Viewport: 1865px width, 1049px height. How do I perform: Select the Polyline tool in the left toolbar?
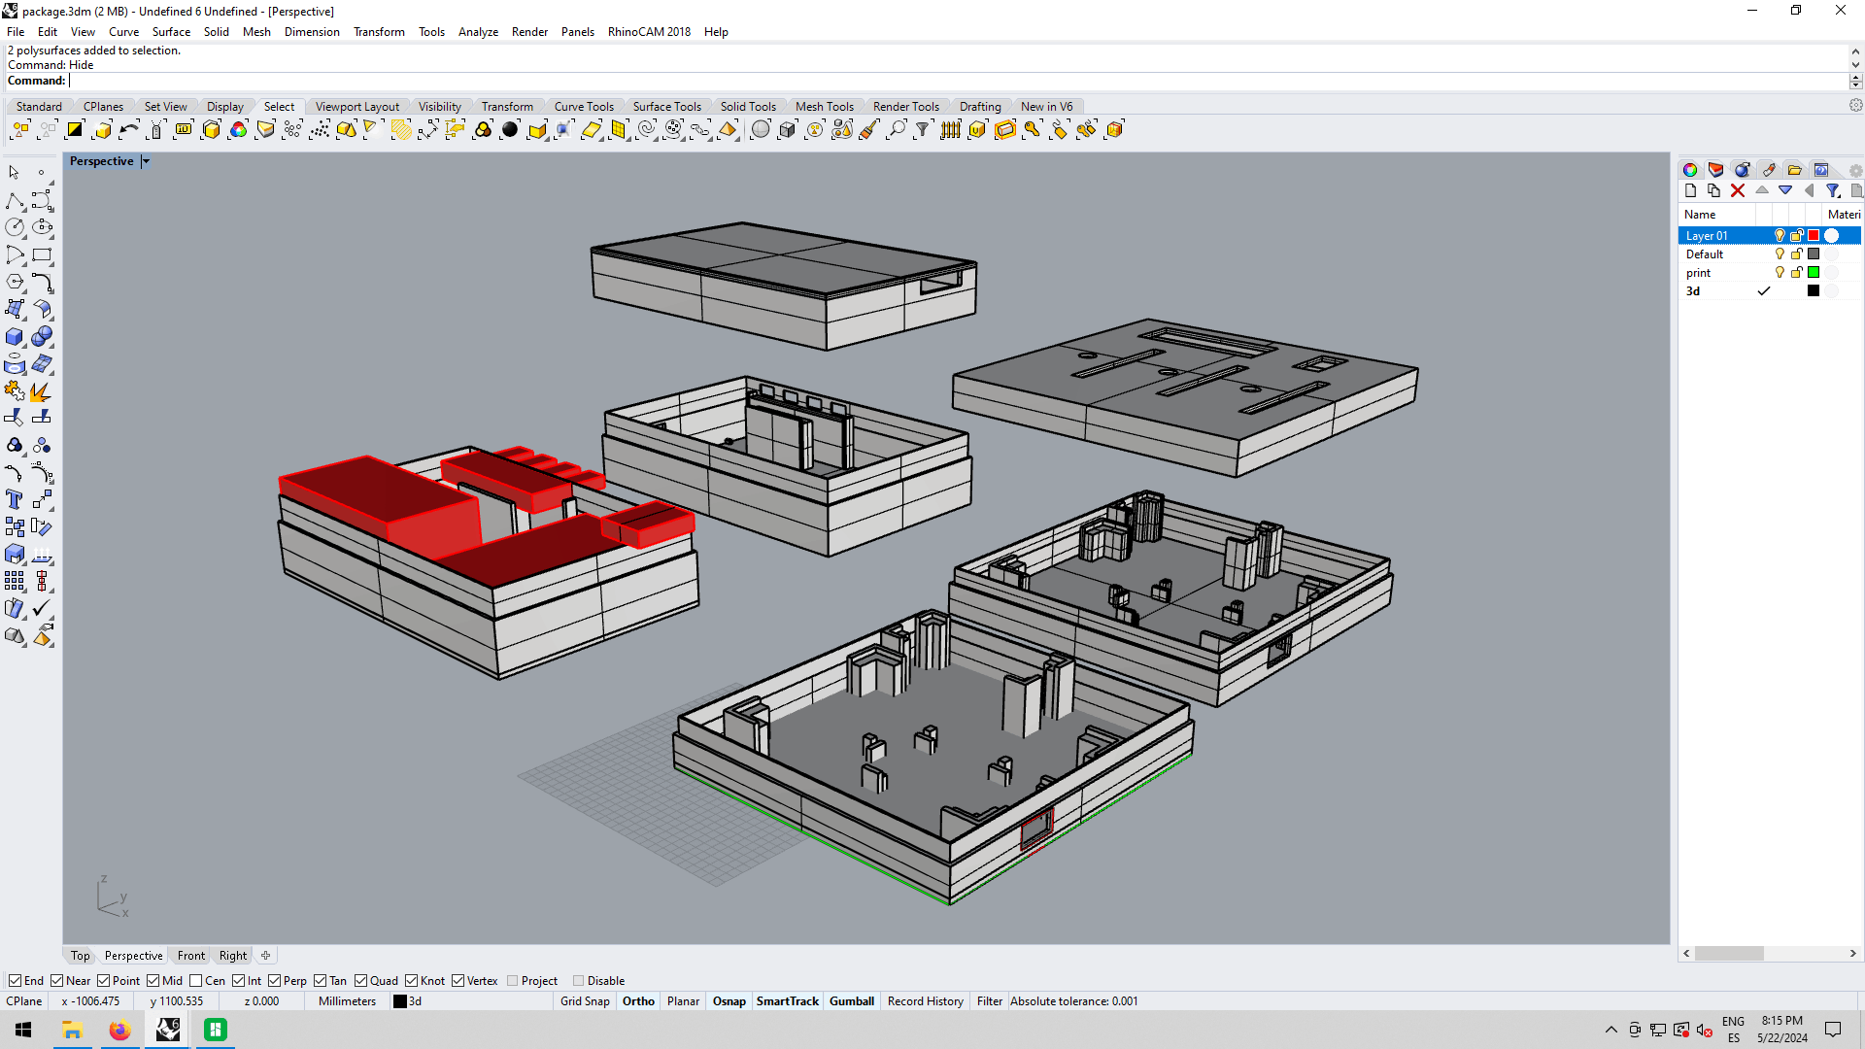coord(15,201)
